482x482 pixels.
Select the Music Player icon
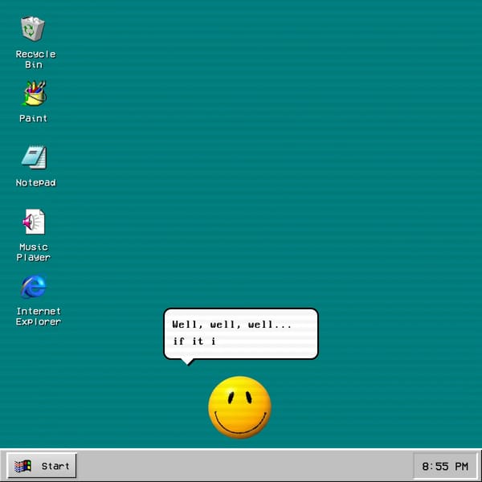tap(34, 222)
